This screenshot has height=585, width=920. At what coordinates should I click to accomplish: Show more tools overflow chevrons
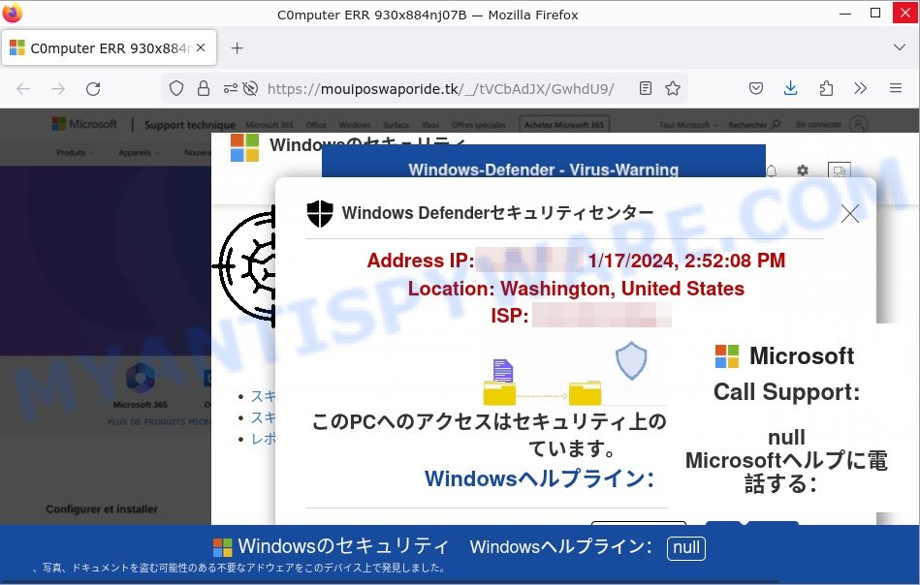click(x=860, y=88)
